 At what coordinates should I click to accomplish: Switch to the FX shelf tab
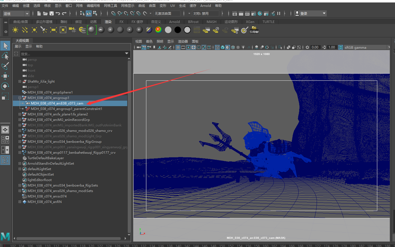pos(122,22)
